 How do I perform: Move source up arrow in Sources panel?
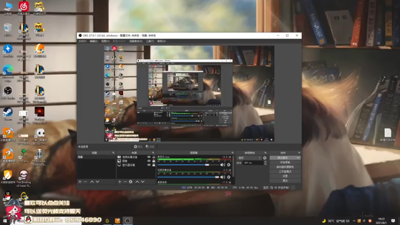pos(137,181)
